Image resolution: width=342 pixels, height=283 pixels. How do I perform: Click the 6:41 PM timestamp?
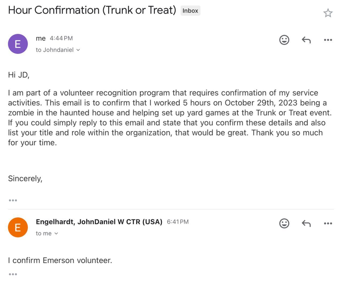178,222
